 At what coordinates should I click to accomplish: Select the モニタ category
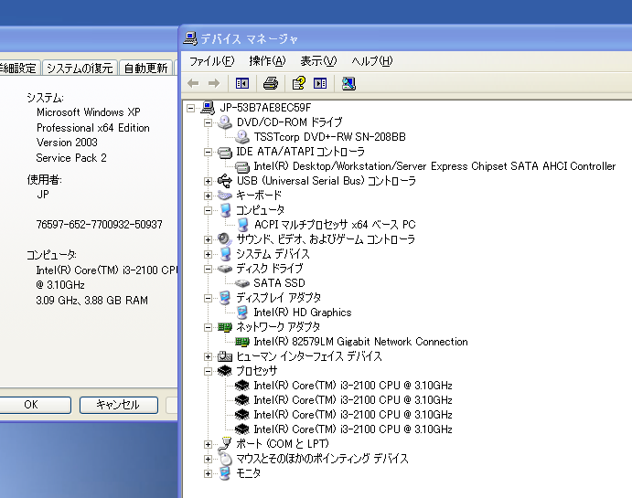[248, 473]
